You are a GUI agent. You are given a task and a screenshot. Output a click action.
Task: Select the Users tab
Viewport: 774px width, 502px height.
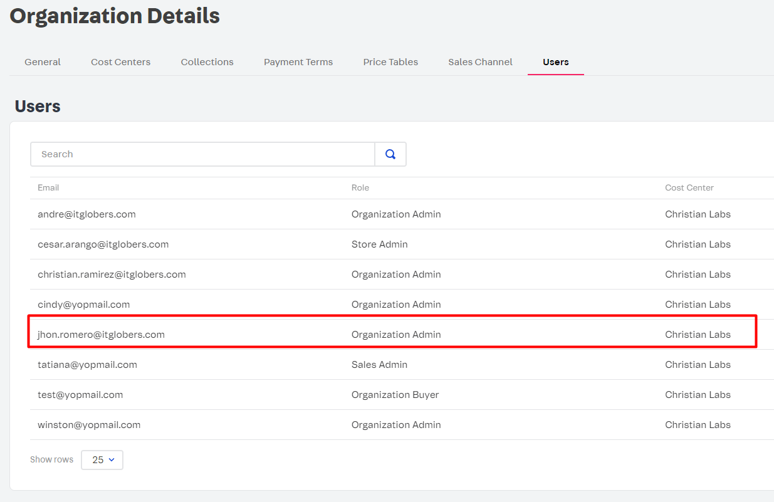pyautogui.click(x=556, y=62)
